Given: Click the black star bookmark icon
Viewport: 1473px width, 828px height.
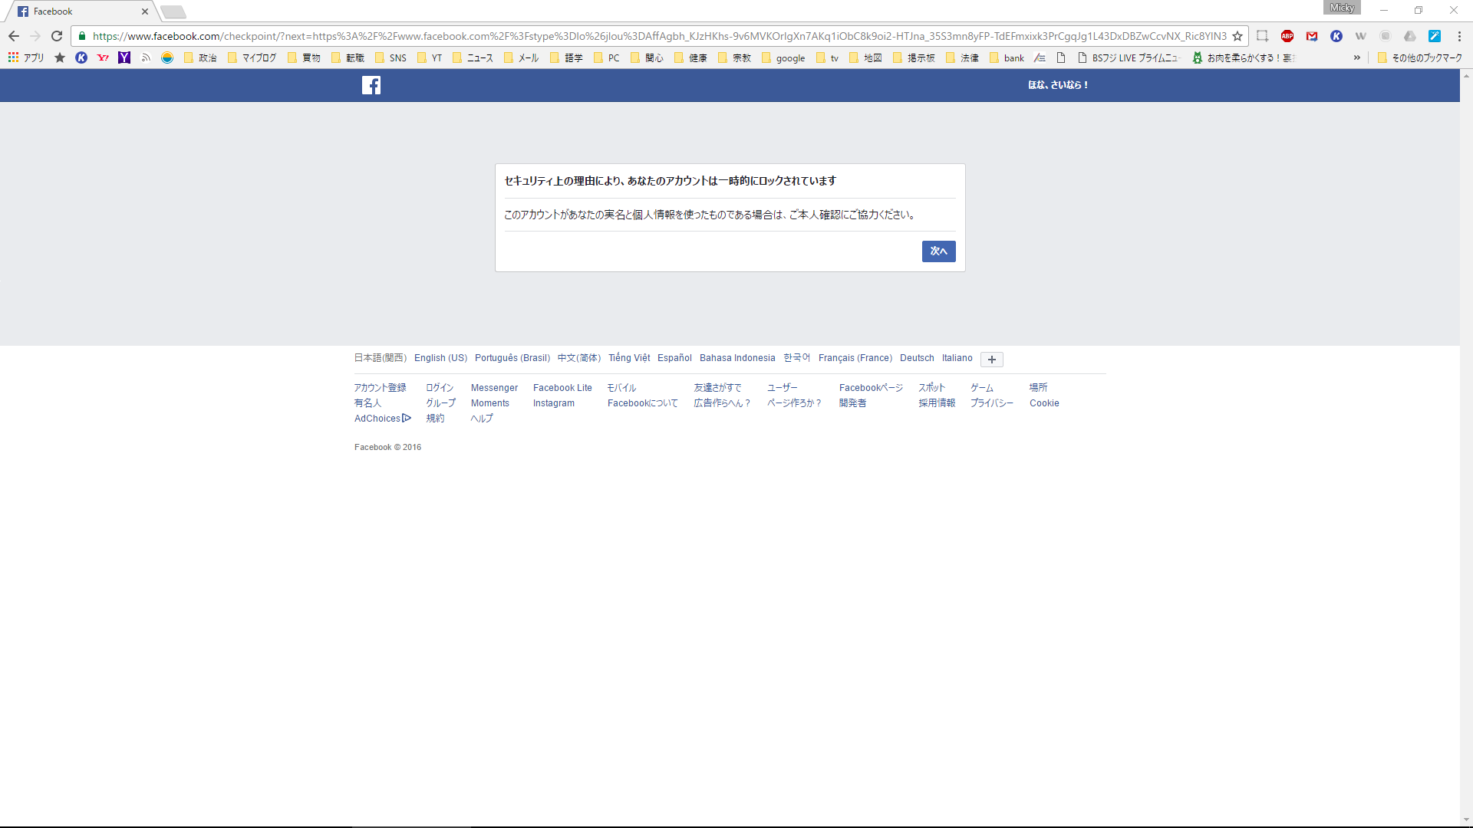Looking at the screenshot, I should pos(60,58).
